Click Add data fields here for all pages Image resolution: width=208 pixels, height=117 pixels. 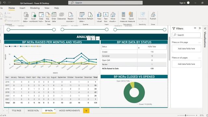point(186,64)
